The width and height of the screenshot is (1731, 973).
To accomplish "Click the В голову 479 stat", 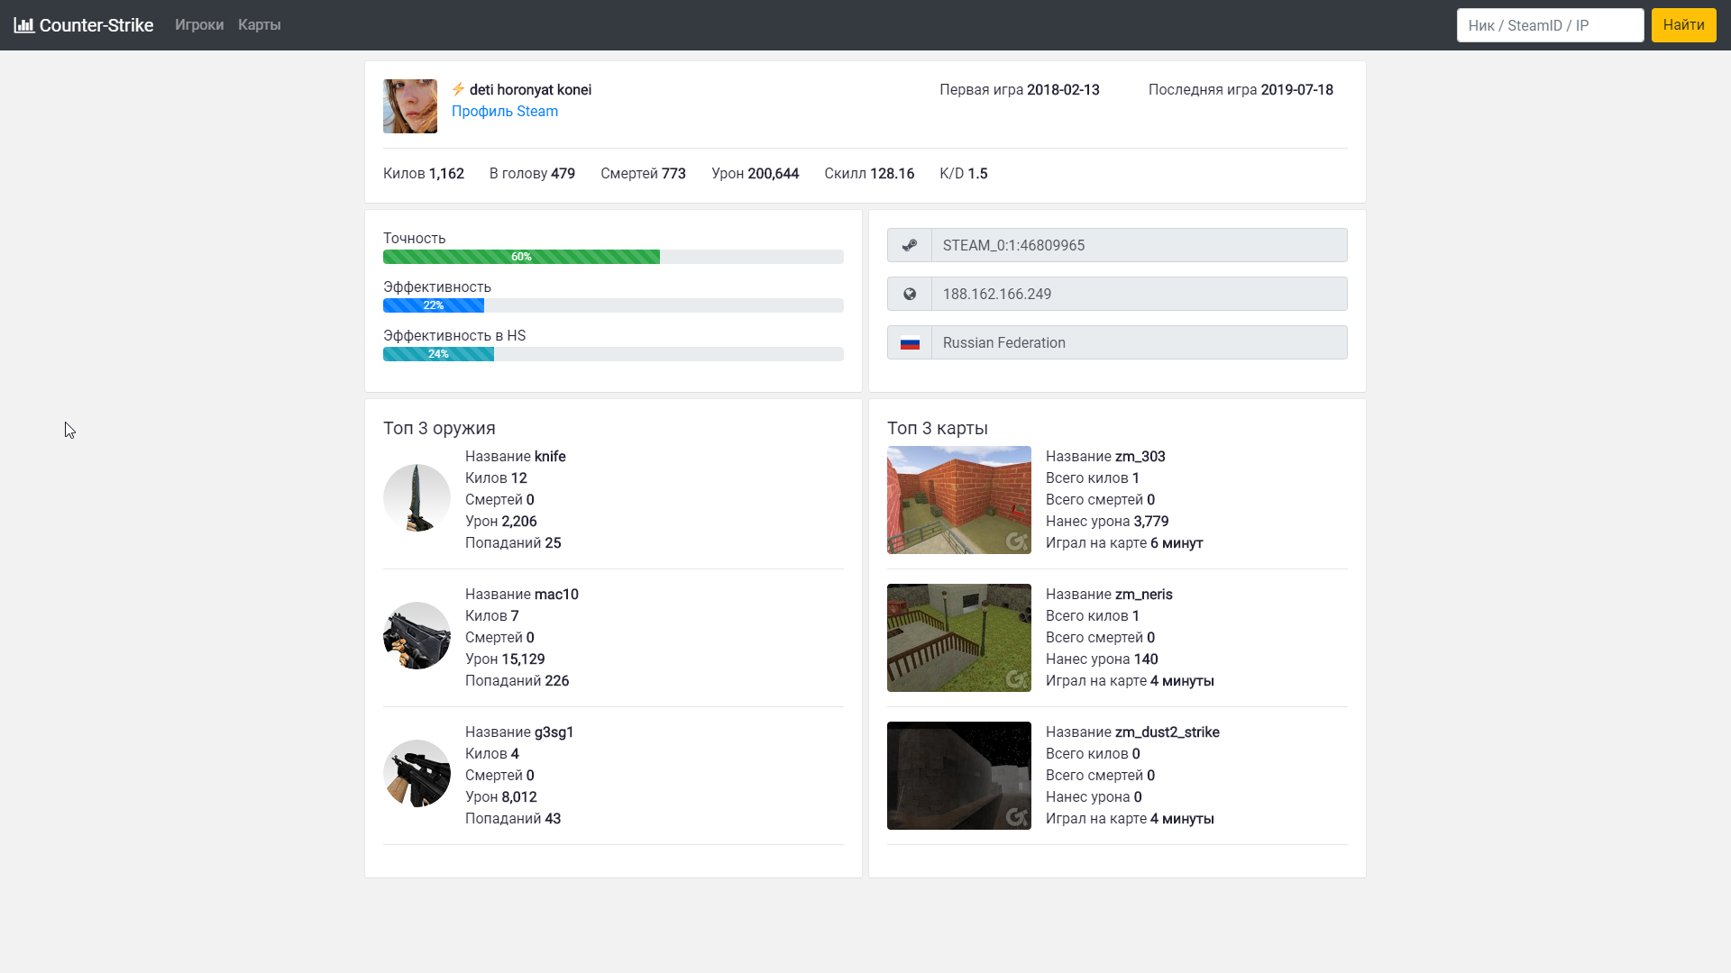I will click(x=532, y=174).
